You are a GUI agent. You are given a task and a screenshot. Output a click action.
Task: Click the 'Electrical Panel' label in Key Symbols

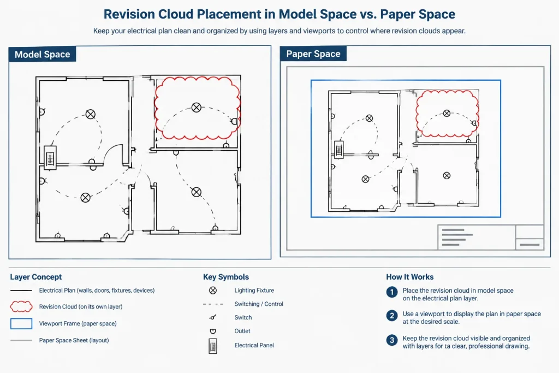pyautogui.click(x=254, y=346)
